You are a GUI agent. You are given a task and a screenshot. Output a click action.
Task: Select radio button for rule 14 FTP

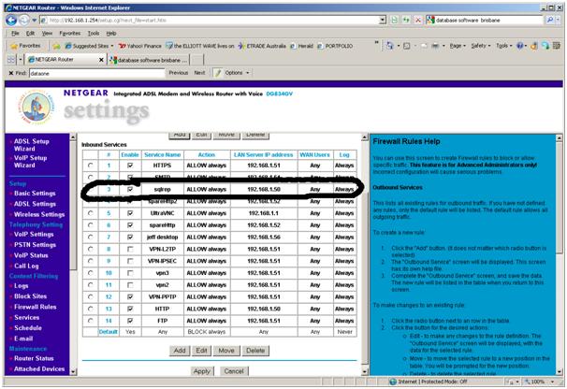[x=91, y=321]
